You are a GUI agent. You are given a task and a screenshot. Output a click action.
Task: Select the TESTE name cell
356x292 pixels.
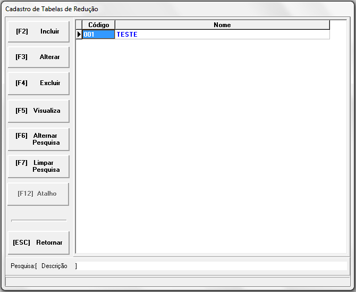(222, 35)
